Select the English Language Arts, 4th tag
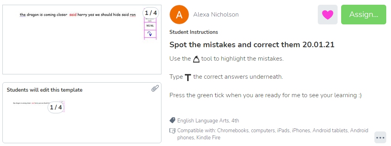This screenshot has width=391, height=146. click(x=208, y=121)
